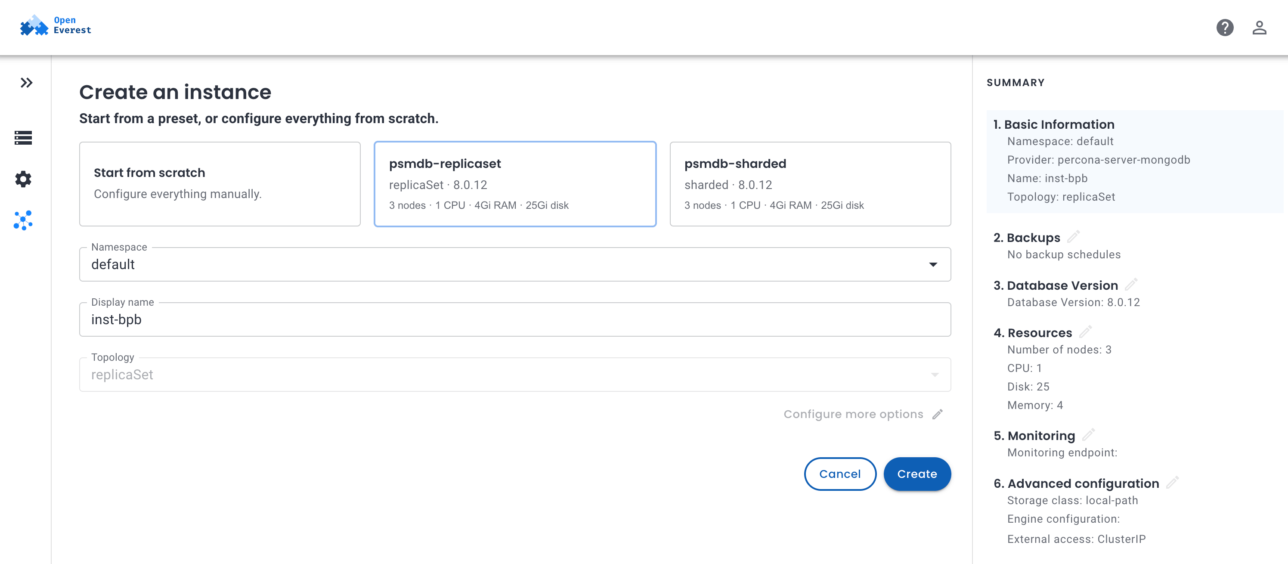Open the Namespace dropdown

pyautogui.click(x=515, y=264)
